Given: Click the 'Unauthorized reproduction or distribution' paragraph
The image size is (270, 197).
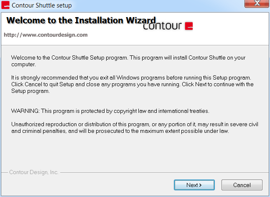Looking at the screenshot, I should (x=135, y=127).
